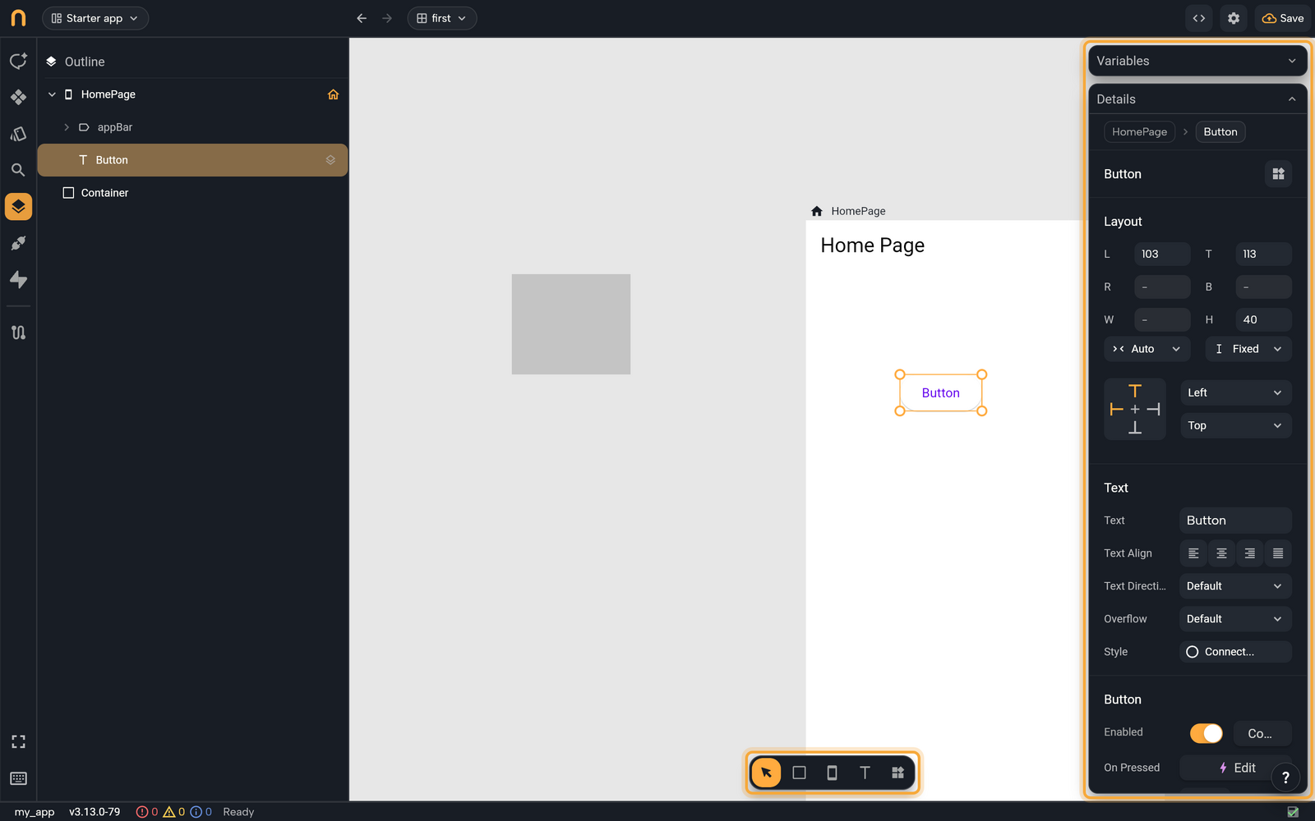1315x821 pixels.
Task: Open keyboard shortcuts icon
Action: point(18,778)
